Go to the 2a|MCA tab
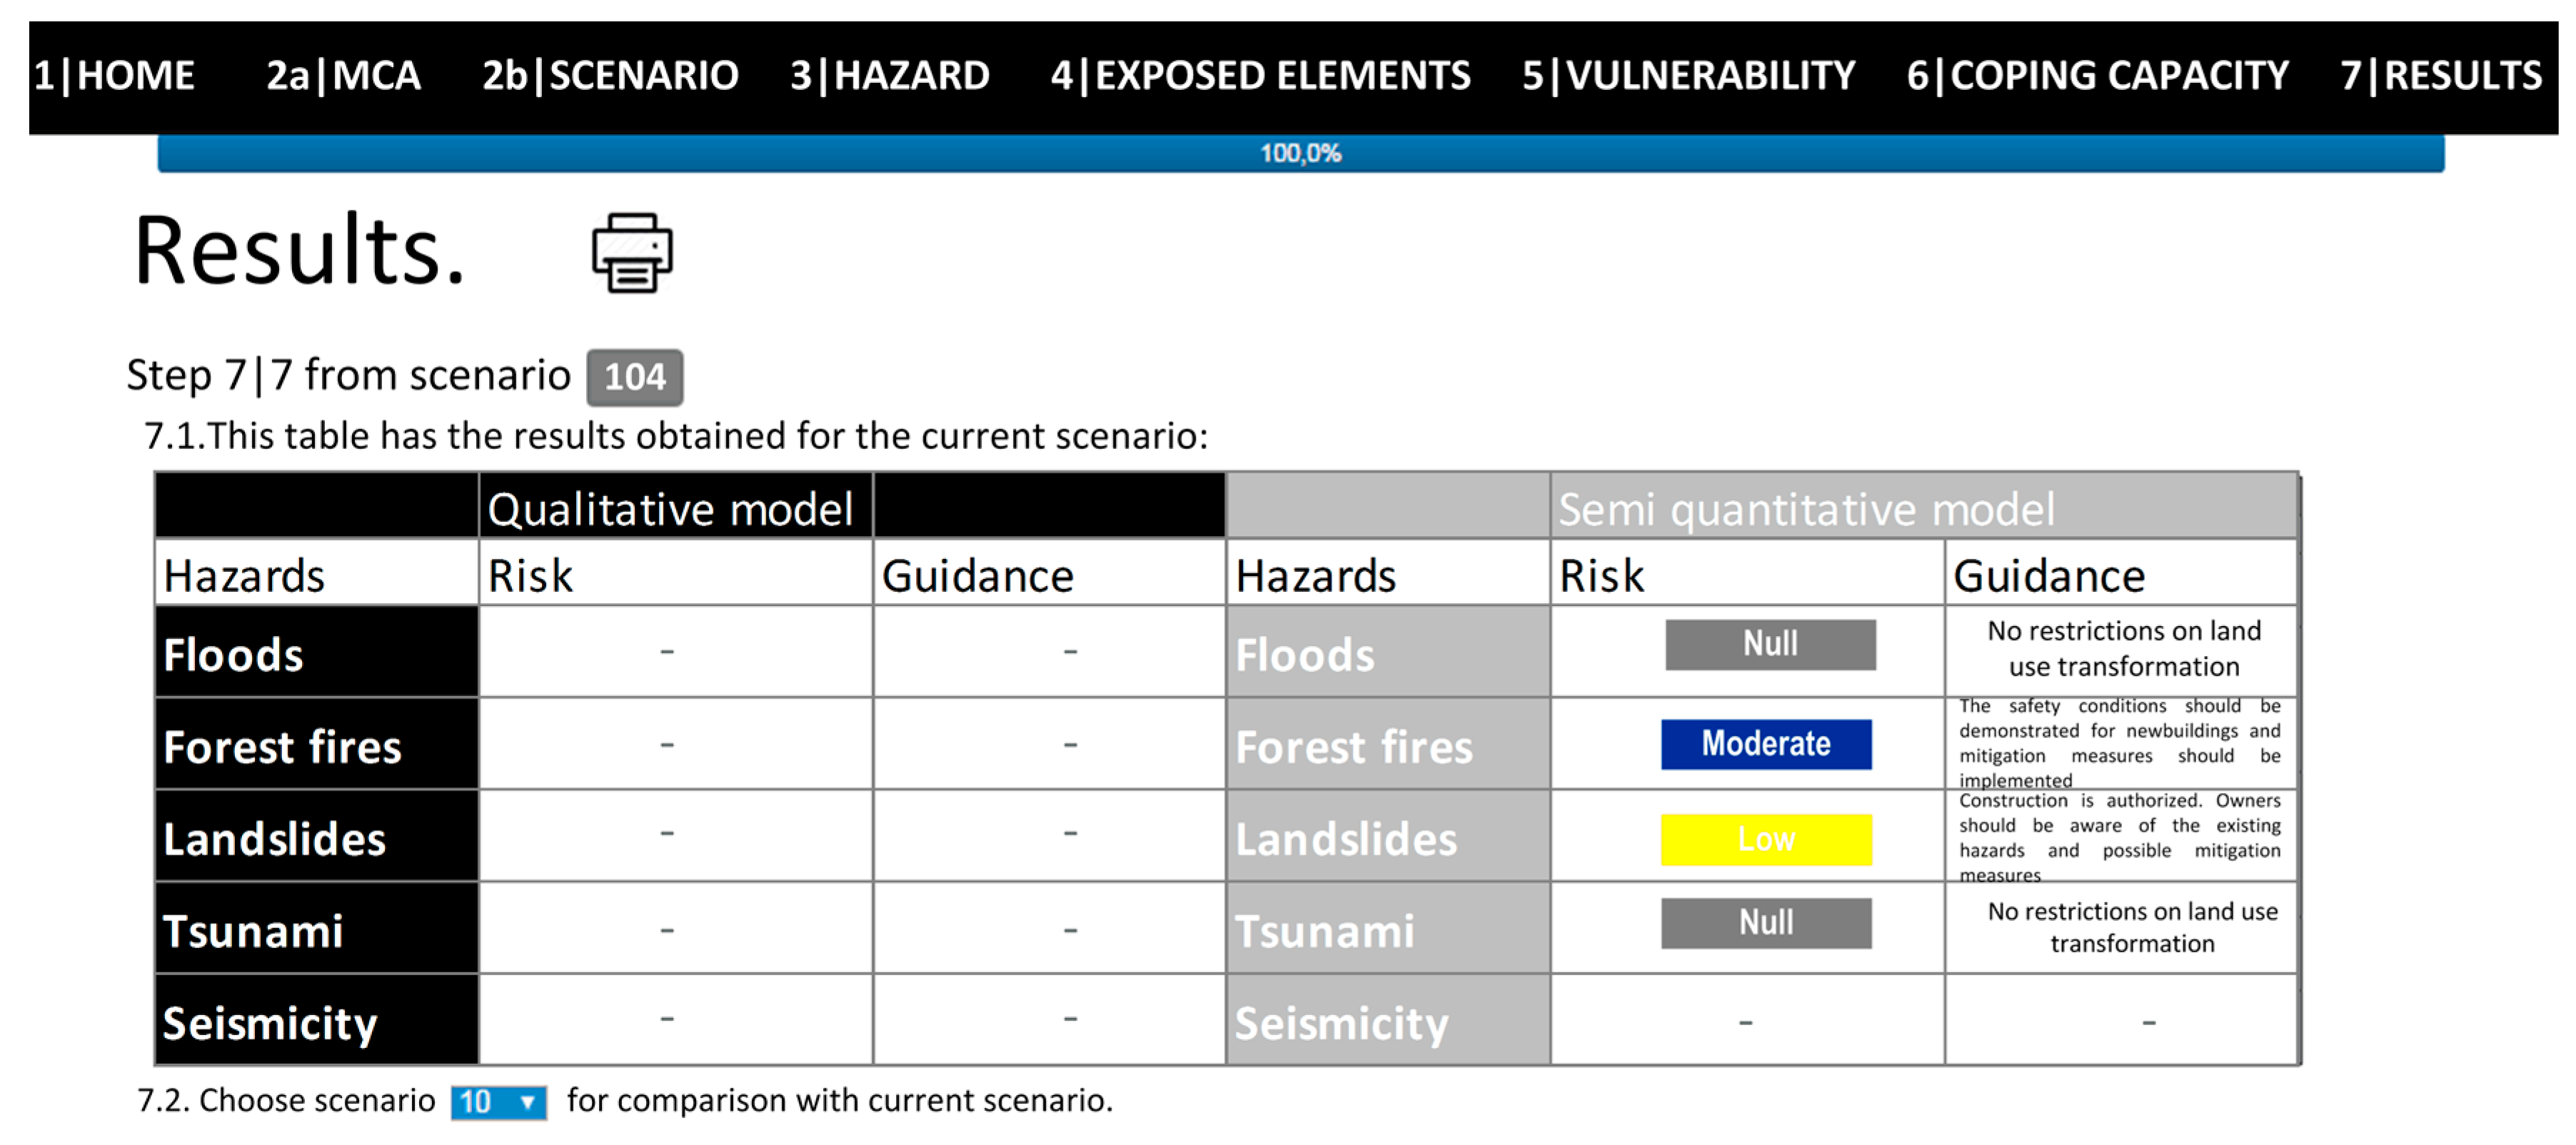 pos(344,76)
